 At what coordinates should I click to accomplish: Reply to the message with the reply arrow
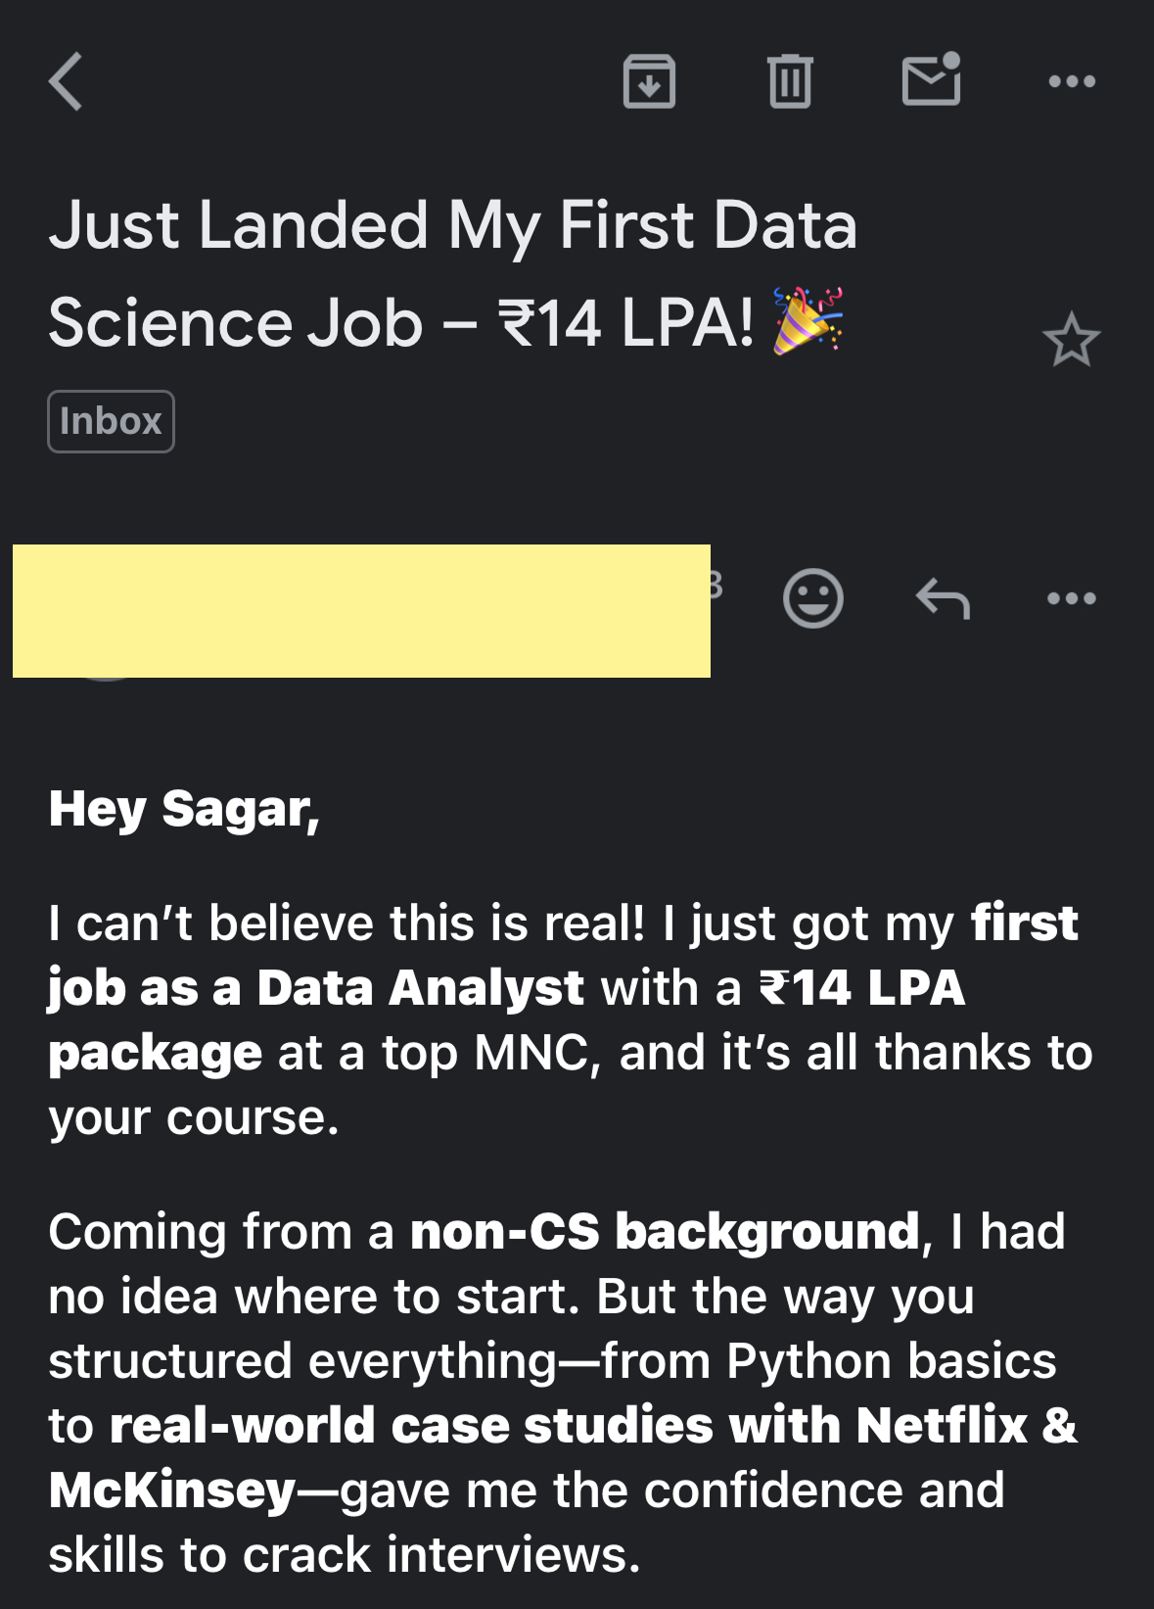pyautogui.click(x=943, y=597)
